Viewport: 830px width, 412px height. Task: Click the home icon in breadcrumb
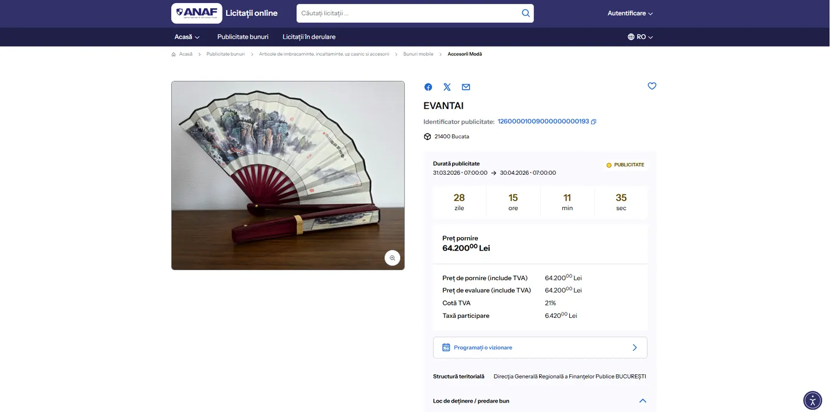point(174,54)
